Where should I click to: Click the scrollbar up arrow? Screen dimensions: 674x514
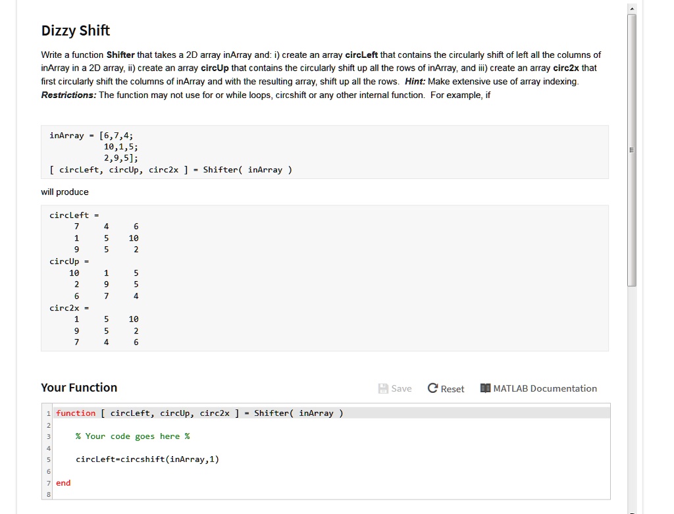(x=631, y=9)
